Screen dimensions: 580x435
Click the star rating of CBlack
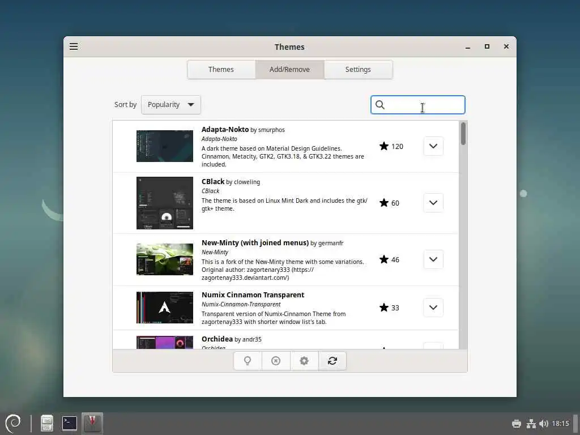tap(384, 203)
